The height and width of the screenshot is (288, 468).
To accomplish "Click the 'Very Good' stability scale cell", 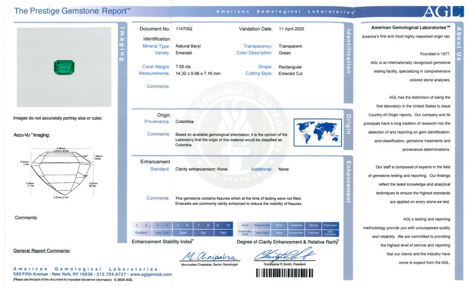I will 162,233.
